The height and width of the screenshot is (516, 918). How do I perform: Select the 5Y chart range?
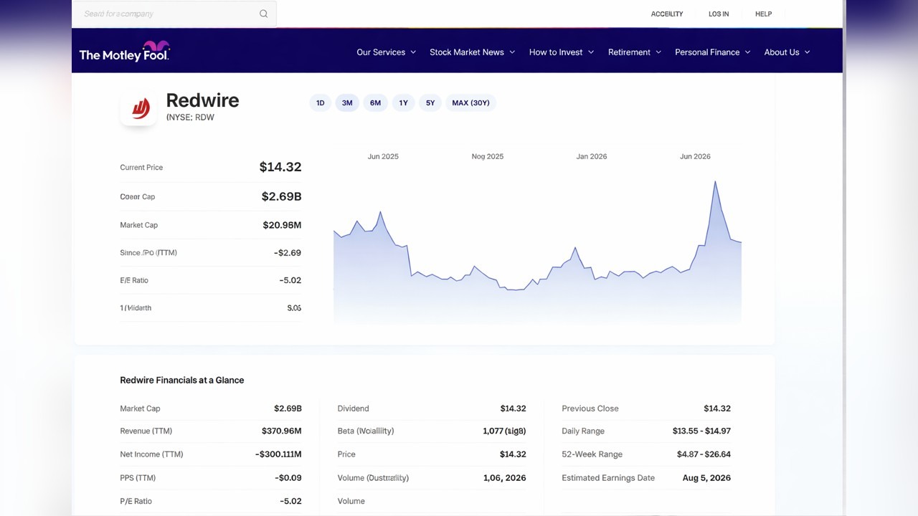click(430, 103)
